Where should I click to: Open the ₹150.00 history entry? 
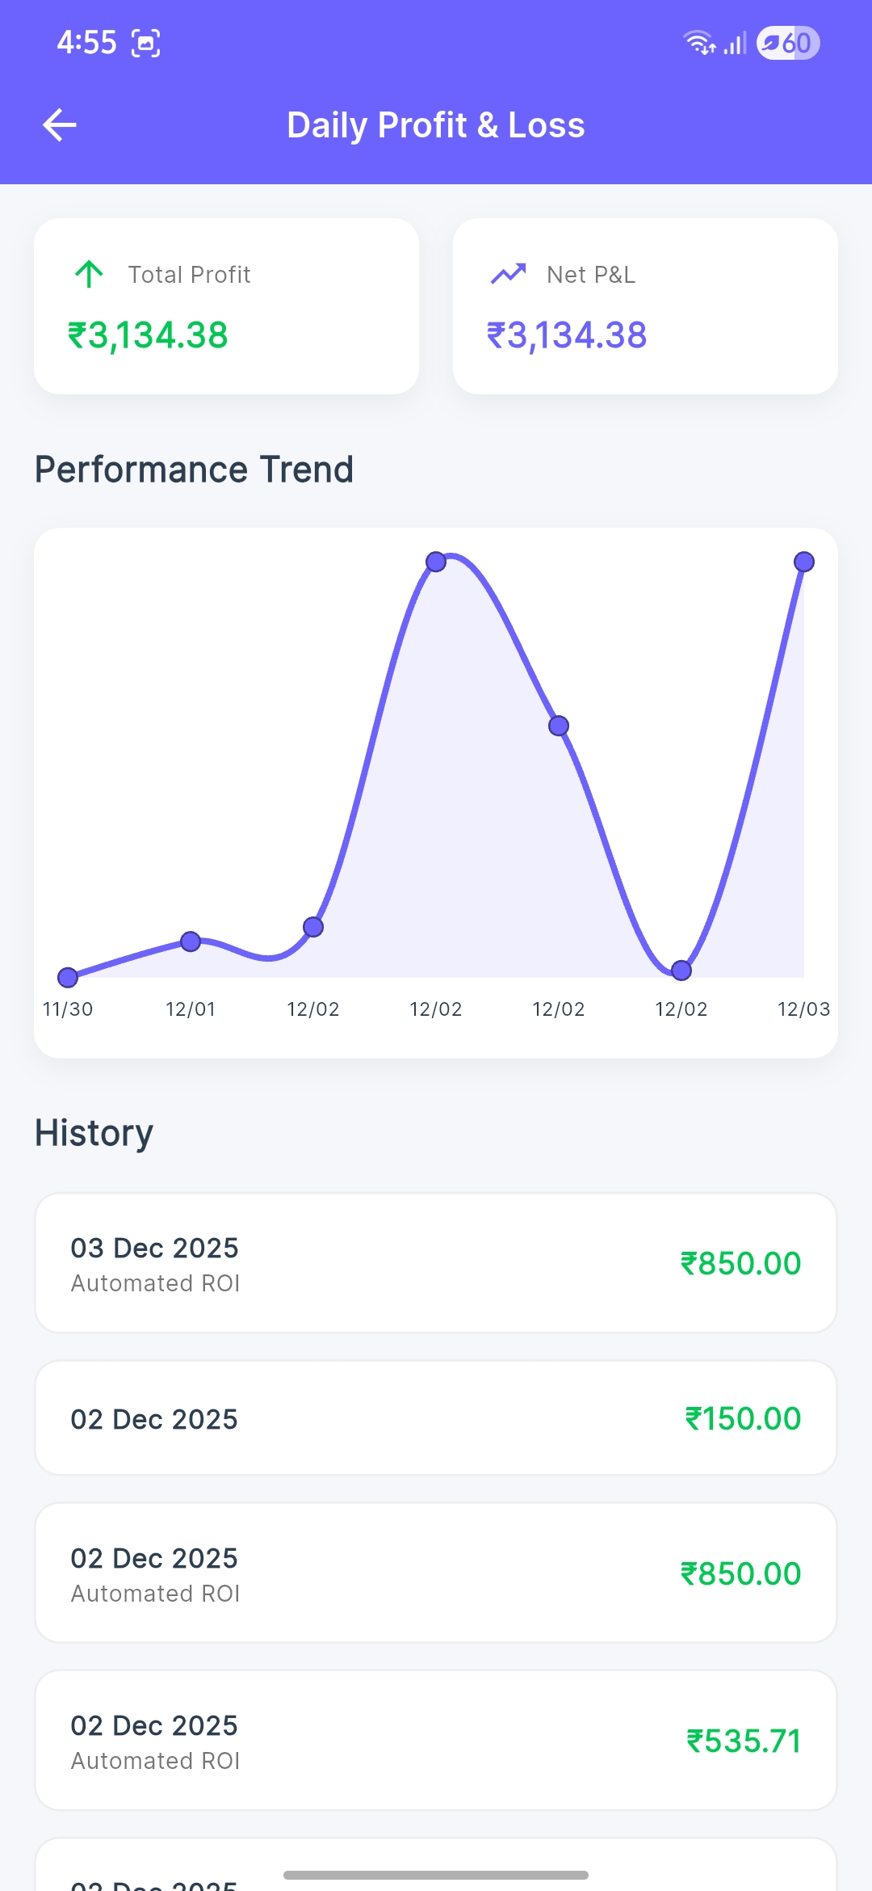(x=436, y=1418)
